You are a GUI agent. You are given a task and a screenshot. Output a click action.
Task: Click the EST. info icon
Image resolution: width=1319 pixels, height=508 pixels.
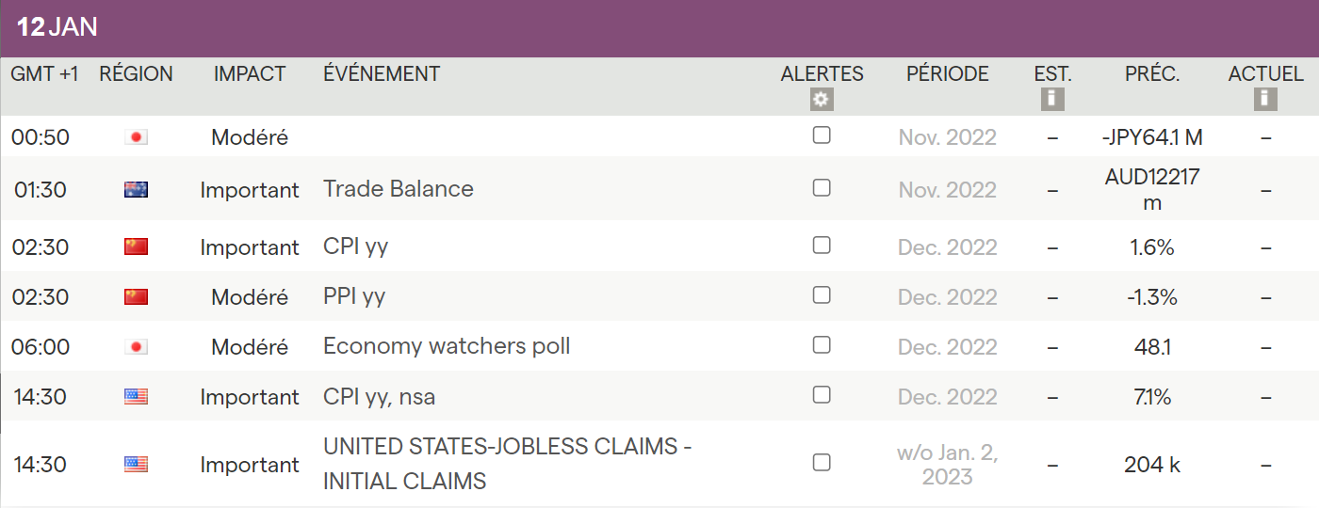tap(1052, 99)
